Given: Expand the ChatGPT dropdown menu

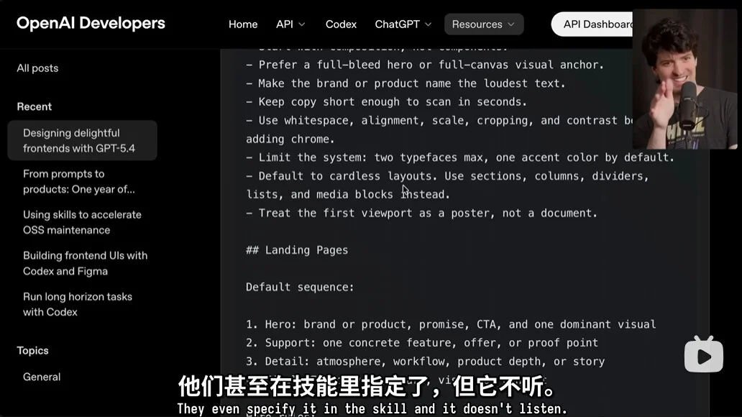Looking at the screenshot, I should click(x=403, y=24).
